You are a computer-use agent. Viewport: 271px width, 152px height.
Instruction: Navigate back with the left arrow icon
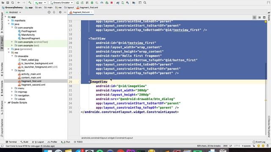tap(19, 3)
